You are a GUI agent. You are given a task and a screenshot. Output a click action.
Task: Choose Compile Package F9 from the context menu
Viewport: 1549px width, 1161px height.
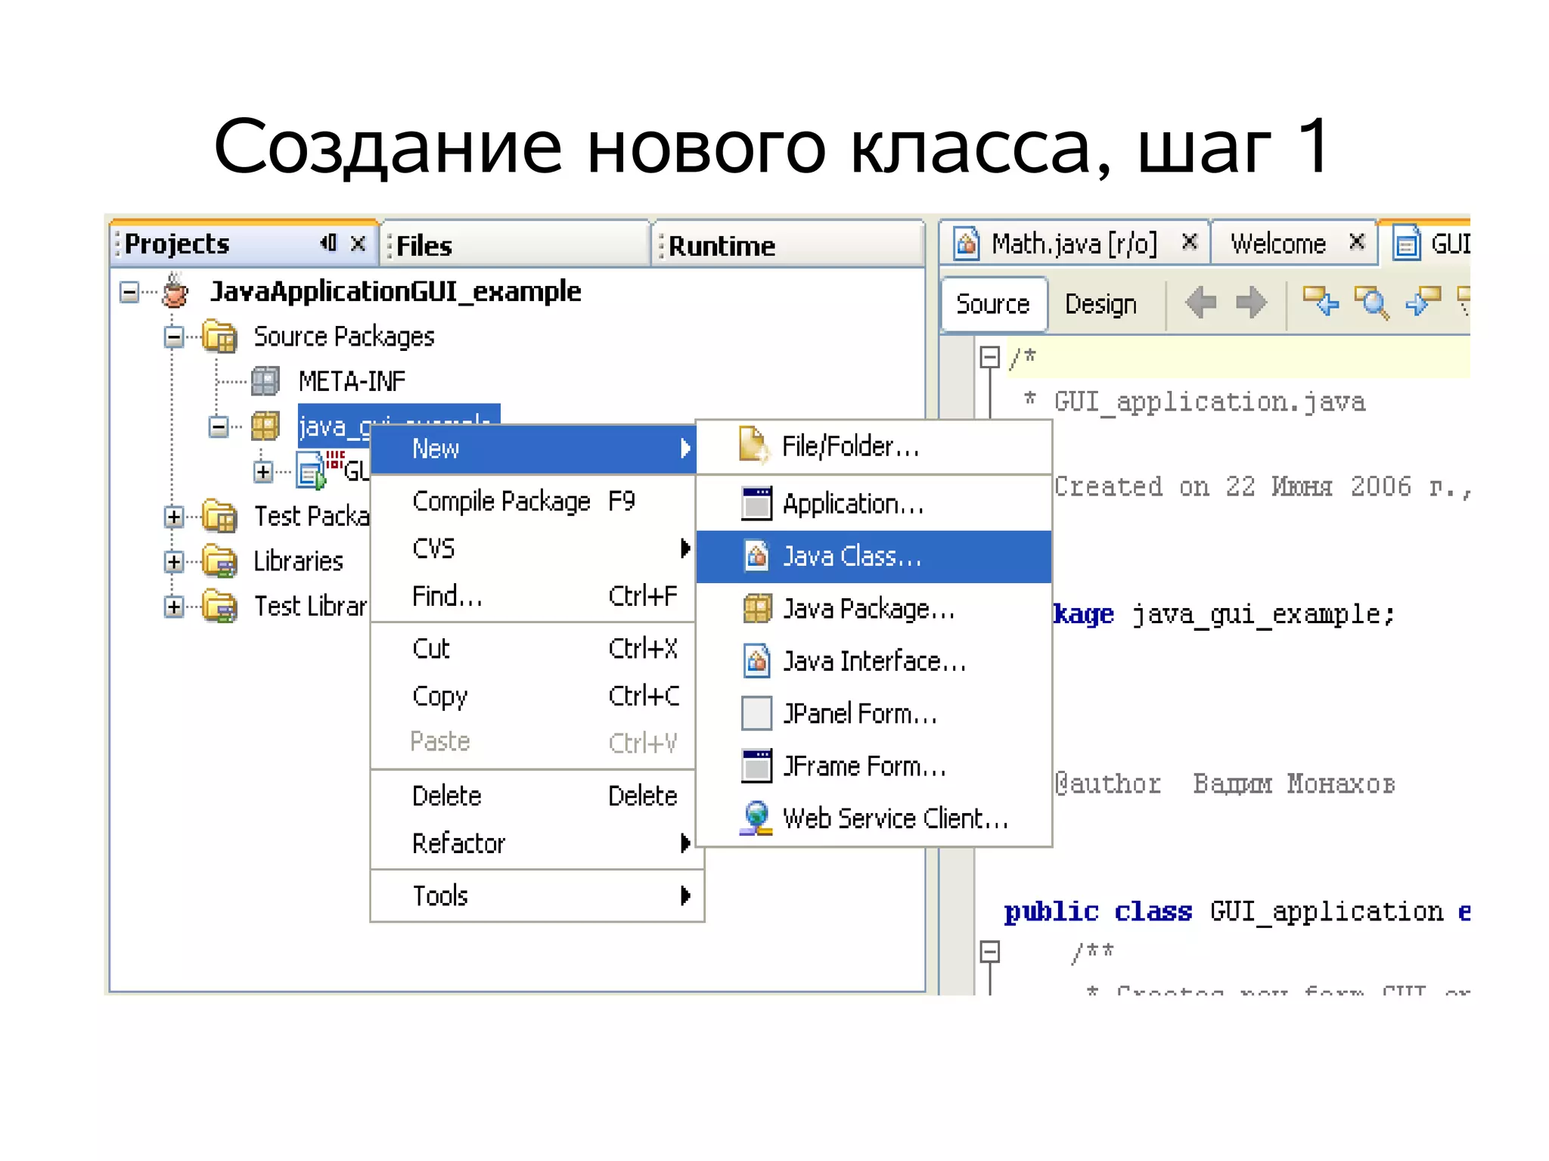click(533, 501)
